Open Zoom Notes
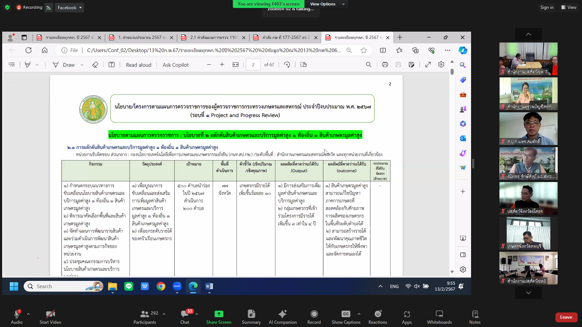This screenshot has height=327, width=582. click(475, 317)
